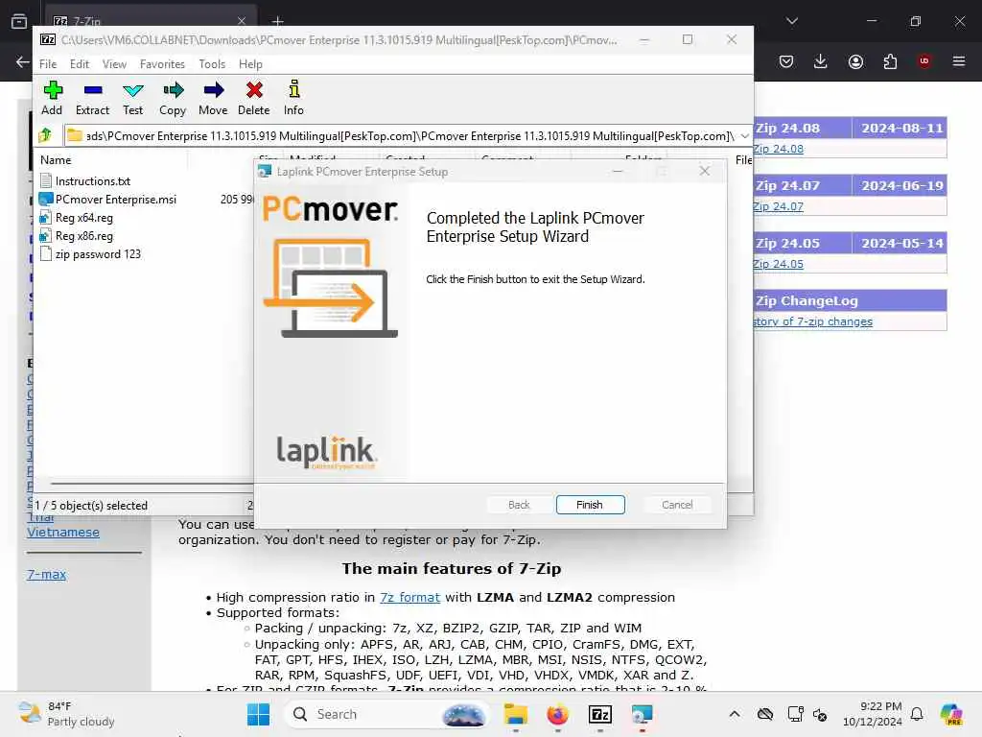Open the Help menu in 7-Zip
The image size is (982, 737).
click(x=250, y=64)
